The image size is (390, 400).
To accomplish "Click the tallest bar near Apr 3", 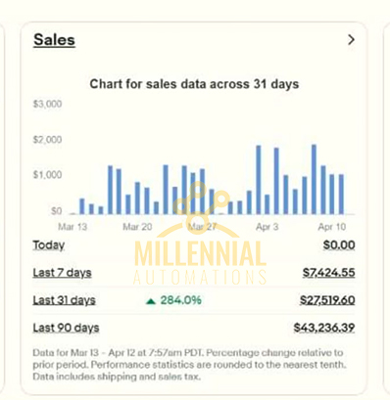I will (x=259, y=180).
